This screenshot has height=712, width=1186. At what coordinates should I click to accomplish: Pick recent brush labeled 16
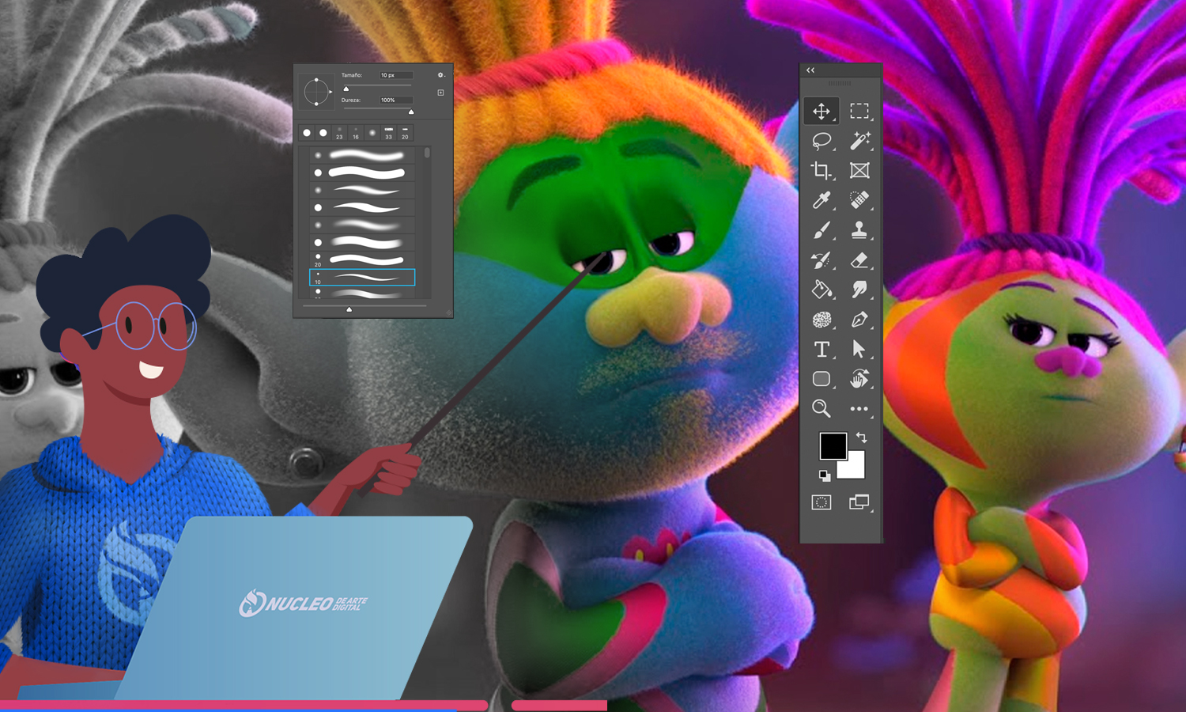click(356, 133)
